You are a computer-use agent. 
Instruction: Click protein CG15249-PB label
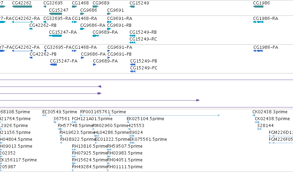point(144,61)
